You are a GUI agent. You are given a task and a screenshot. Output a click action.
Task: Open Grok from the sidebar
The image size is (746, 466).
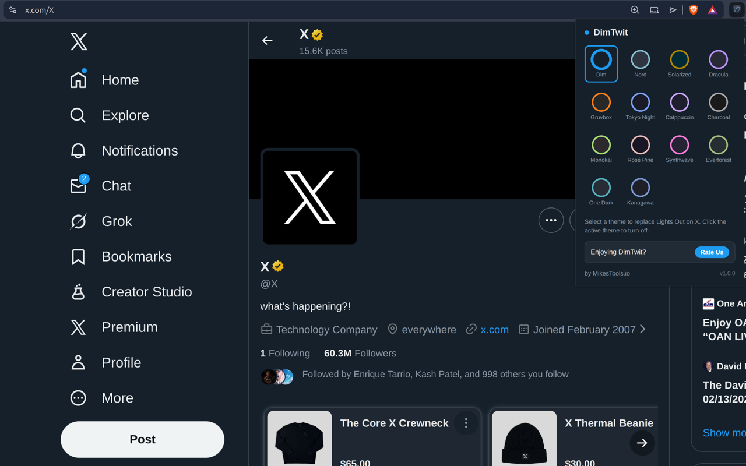78,221
